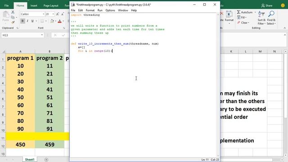Toggle Italic formatting in Excel ribbon

27,21
